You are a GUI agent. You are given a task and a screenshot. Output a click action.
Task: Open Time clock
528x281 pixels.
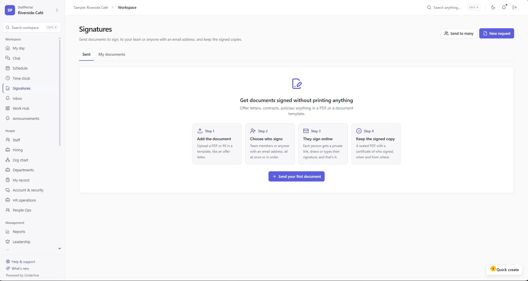tap(31, 78)
